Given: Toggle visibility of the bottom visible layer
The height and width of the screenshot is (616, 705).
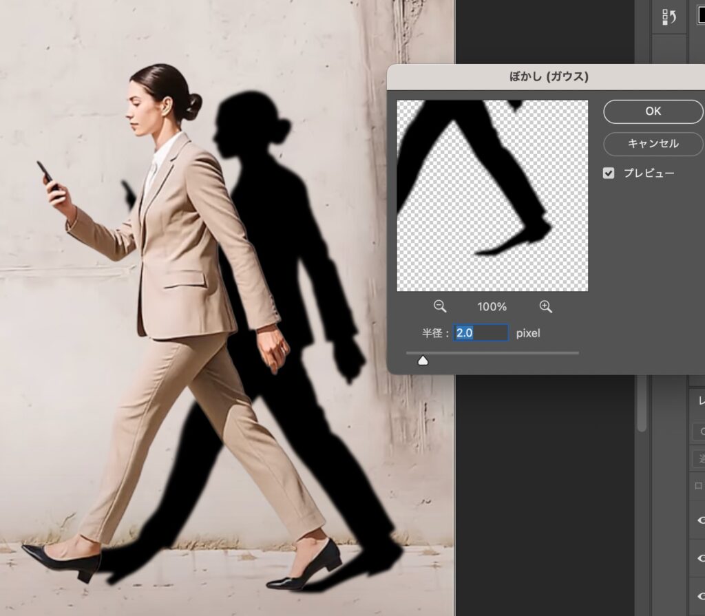Looking at the screenshot, I should pyautogui.click(x=701, y=596).
